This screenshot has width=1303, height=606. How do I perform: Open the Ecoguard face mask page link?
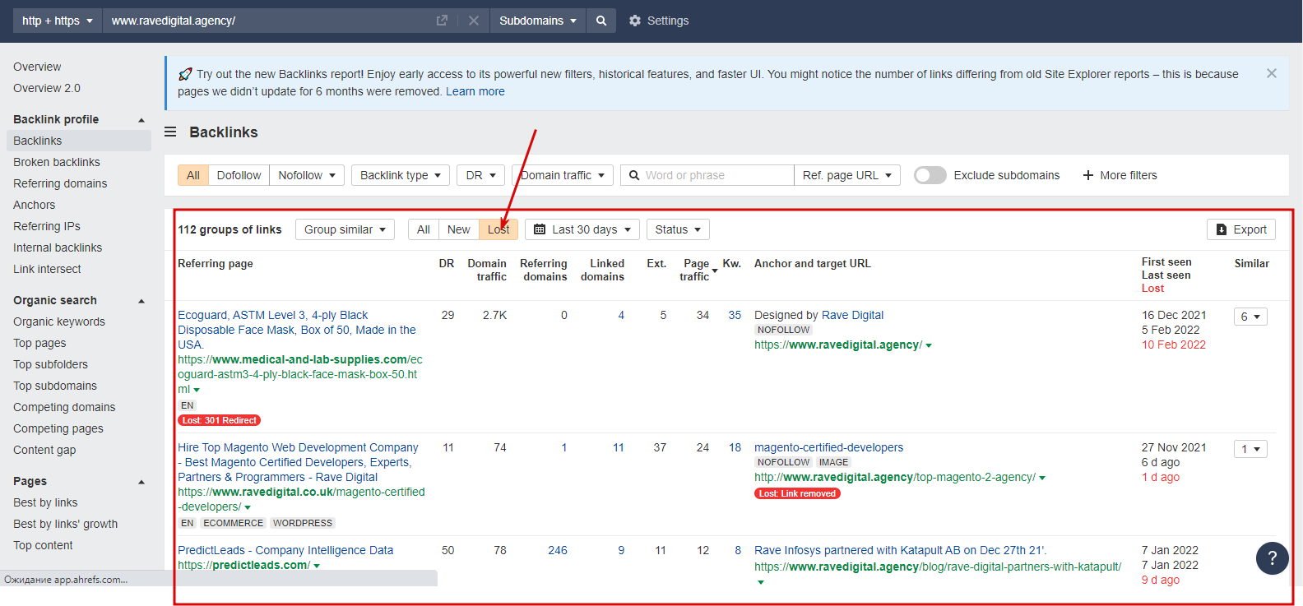point(297,330)
